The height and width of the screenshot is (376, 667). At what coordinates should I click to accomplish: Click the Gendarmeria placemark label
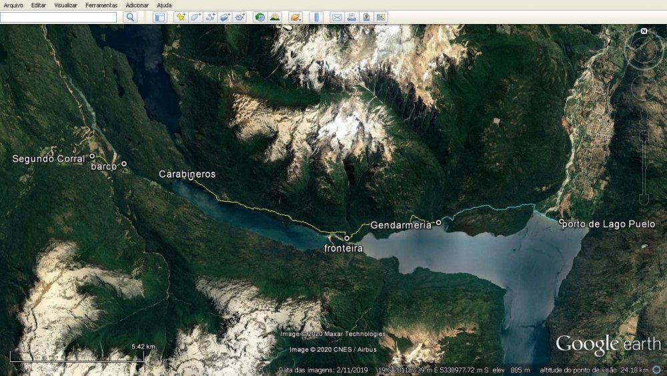pyautogui.click(x=401, y=225)
